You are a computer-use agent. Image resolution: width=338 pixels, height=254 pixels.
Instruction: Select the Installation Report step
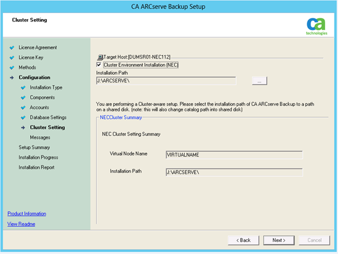coord(37,168)
